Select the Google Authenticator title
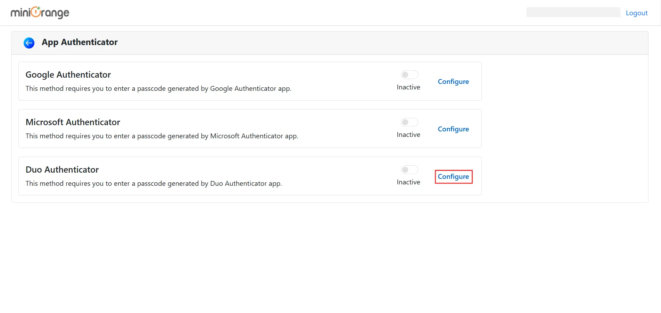The height and width of the screenshot is (313, 661). (68, 75)
